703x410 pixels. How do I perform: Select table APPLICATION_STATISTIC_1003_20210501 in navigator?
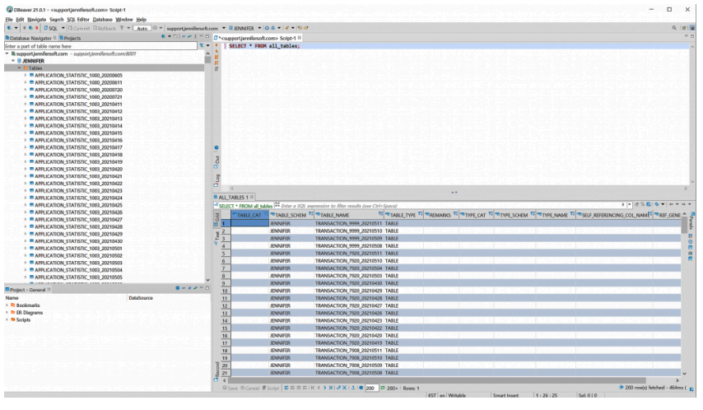coord(78,249)
